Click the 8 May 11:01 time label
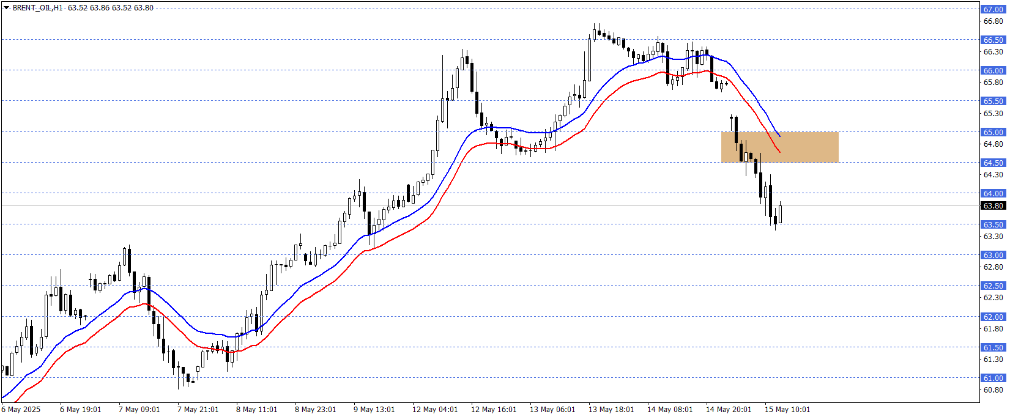 pos(257,410)
